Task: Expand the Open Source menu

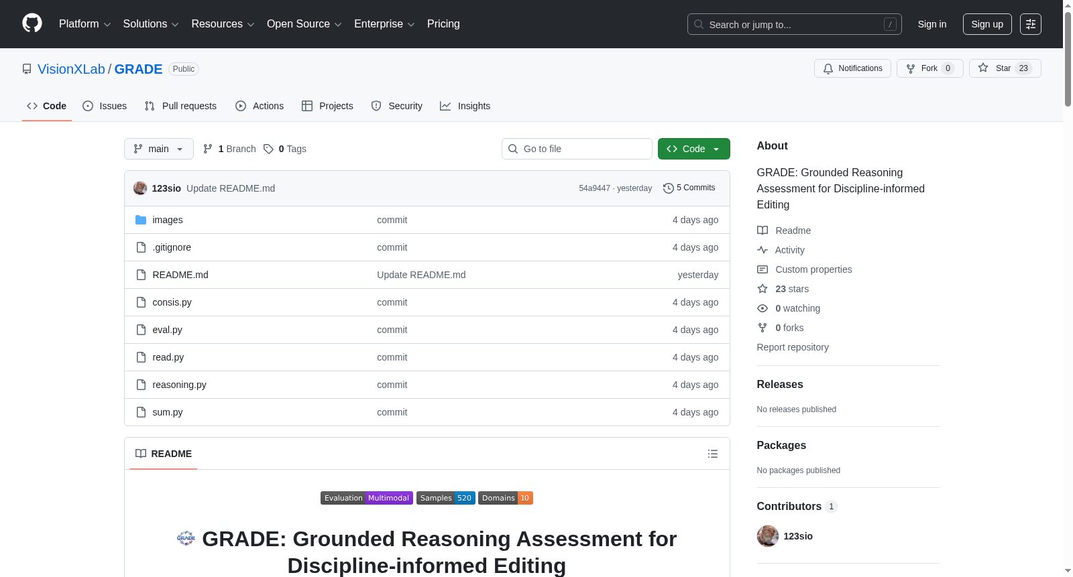Action: (x=304, y=24)
